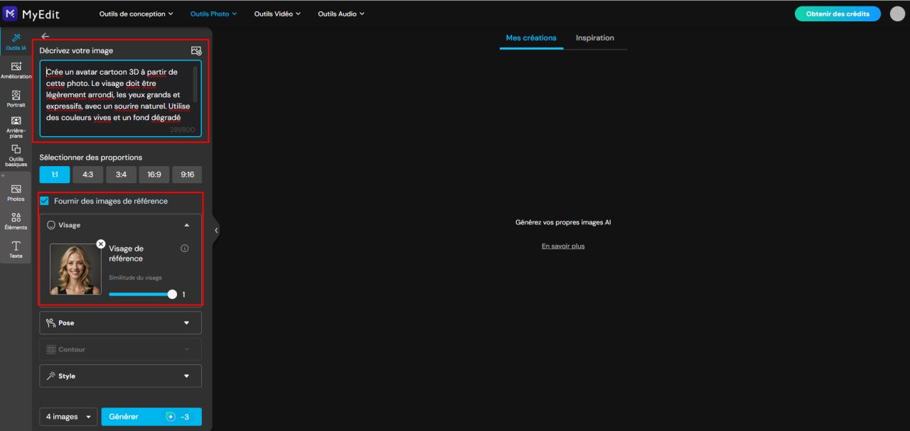This screenshot has height=431, width=910.
Task: Open the user profile avatar
Action: pyautogui.click(x=897, y=14)
